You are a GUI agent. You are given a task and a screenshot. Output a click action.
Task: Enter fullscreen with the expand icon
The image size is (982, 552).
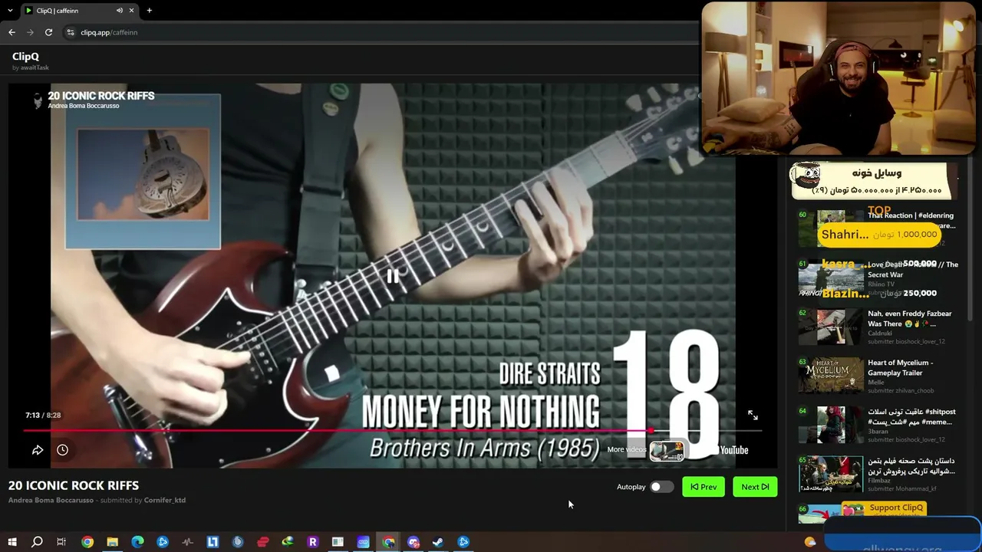point(753,415)
